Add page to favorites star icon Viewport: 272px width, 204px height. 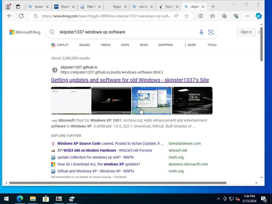coord(187,16)
